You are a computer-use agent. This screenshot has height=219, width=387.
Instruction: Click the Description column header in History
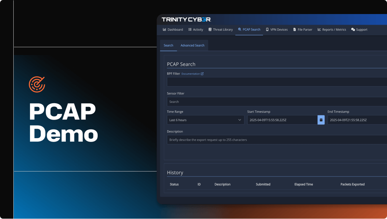(x=222, y=184)
